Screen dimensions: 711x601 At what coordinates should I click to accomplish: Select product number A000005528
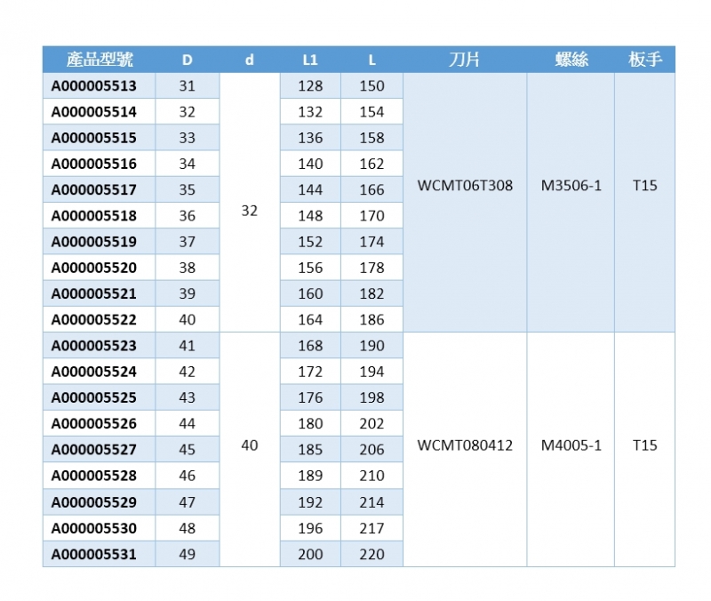(x=94, y=476)
